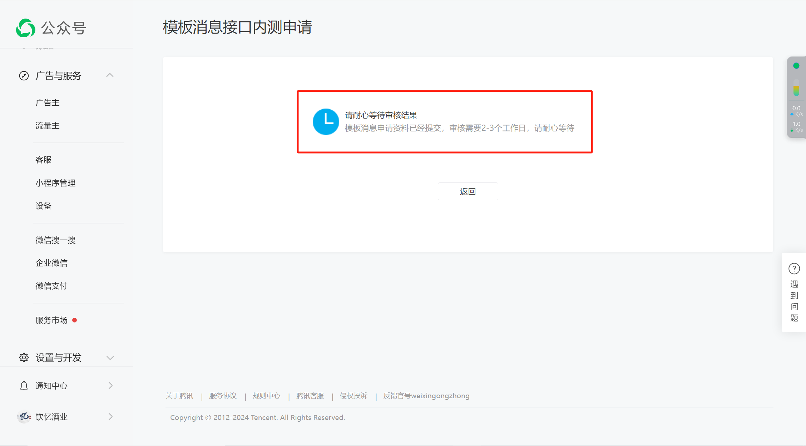
Task: Collapse the 广告与服务 section chevron
Action: tap(110, 75)
